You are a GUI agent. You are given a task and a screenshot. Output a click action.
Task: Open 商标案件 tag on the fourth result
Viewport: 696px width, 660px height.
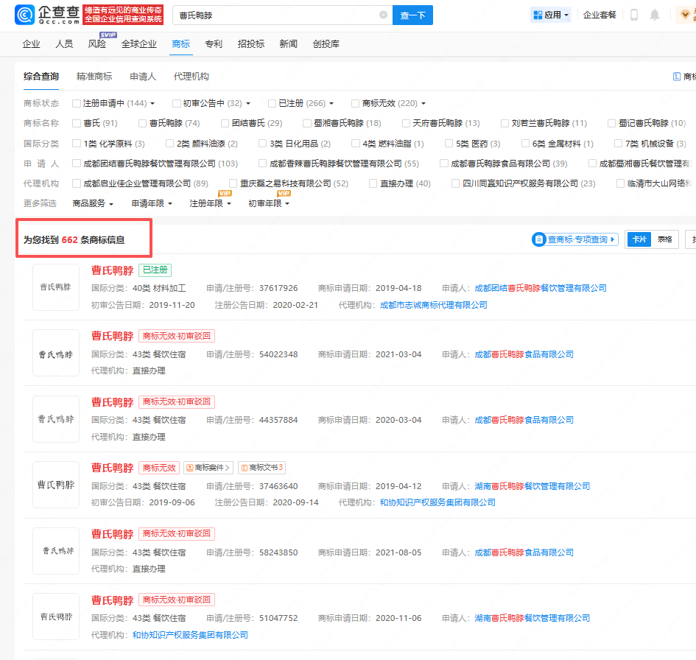coord(208,468)
